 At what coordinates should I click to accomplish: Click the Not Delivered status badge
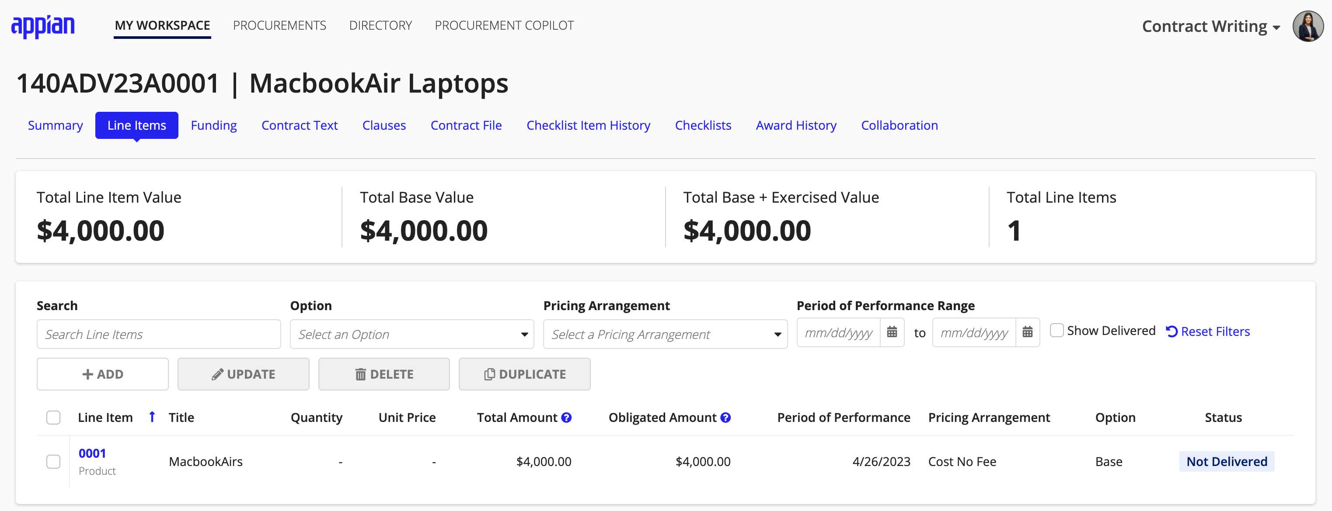pyautogui.click(x=1227, y=461)
